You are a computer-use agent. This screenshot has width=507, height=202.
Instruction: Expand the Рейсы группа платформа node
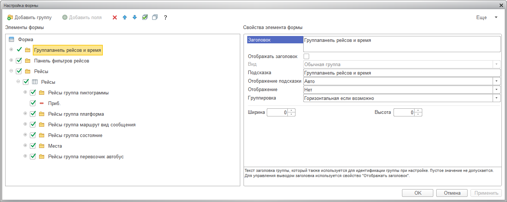25,114
